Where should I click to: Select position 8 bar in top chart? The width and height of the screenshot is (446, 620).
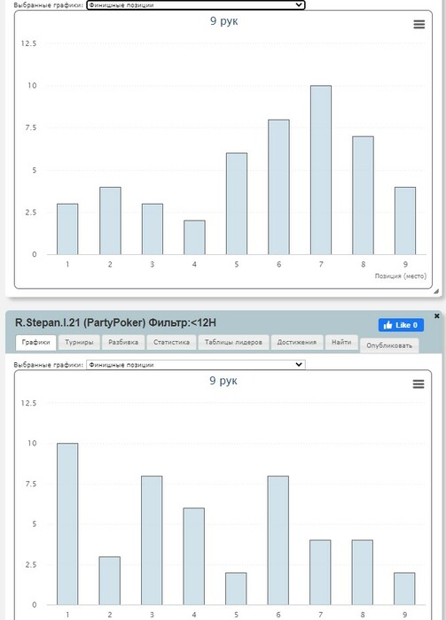pos(363,196)
